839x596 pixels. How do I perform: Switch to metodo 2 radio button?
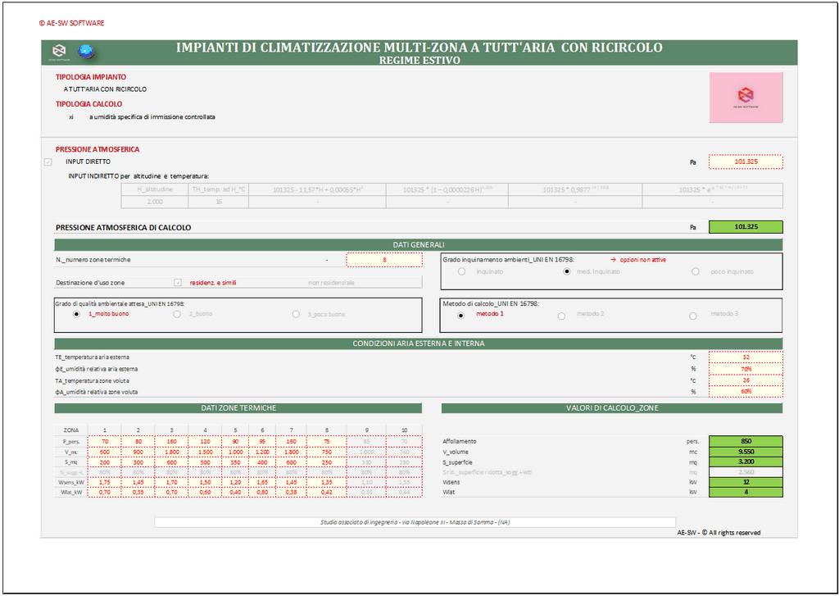pos(562,314)
